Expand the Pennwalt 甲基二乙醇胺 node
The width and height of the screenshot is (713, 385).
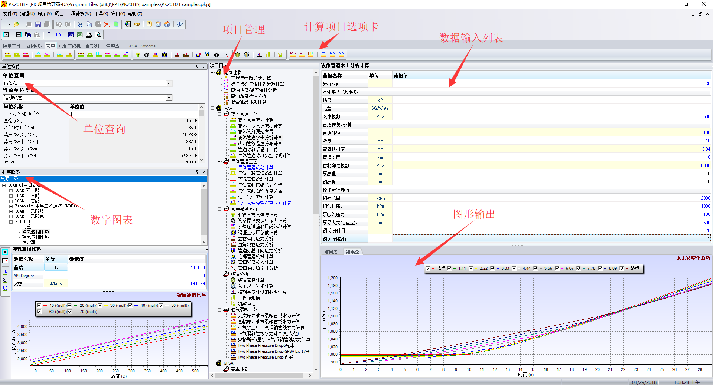(x=11, y=206)
